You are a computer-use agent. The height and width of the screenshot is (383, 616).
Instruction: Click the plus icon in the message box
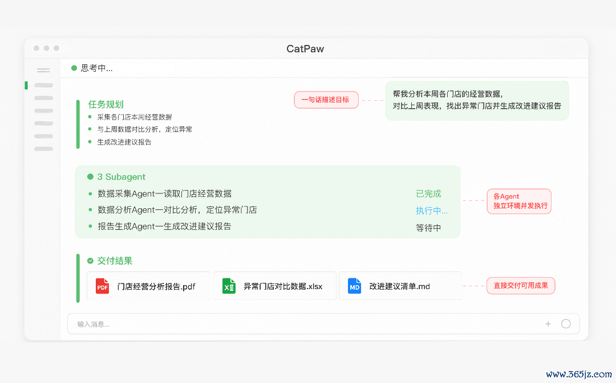548,324
